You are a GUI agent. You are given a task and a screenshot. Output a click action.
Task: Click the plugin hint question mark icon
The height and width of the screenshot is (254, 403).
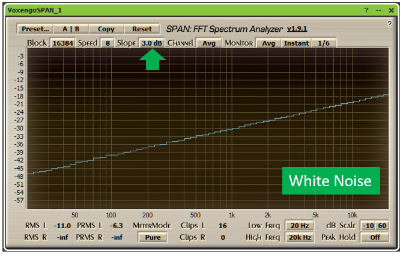point(389,24)
